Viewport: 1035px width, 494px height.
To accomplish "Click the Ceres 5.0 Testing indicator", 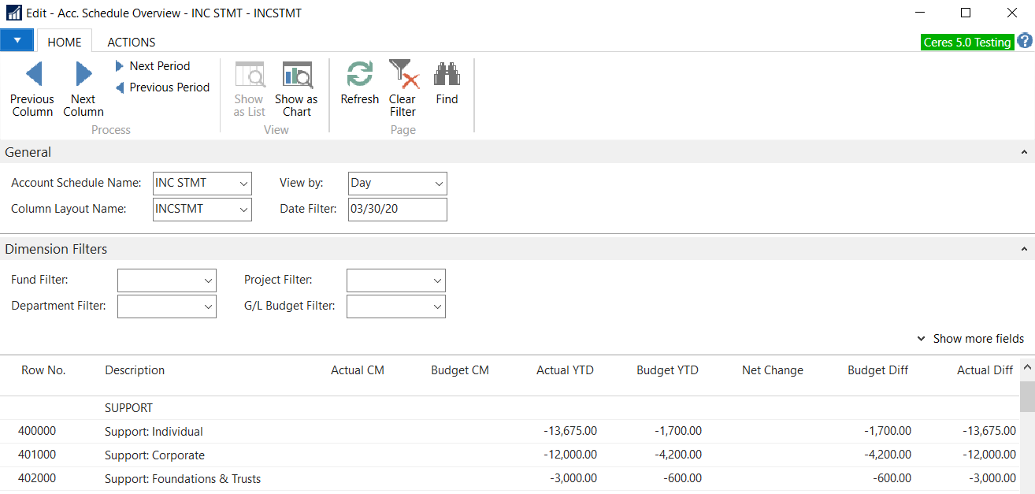I will click(x=967, y=40).
